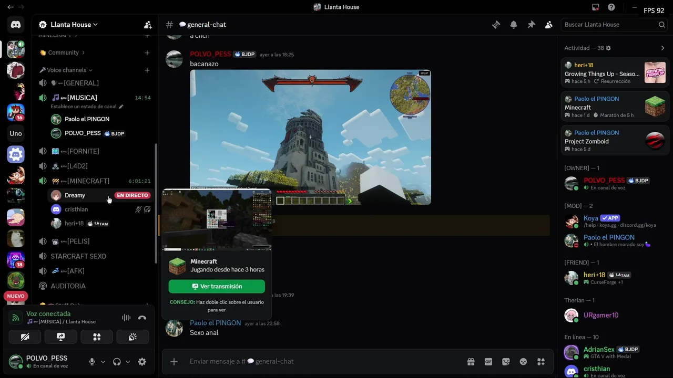
Task: Select Koya APP in member list
Action: 615,221
